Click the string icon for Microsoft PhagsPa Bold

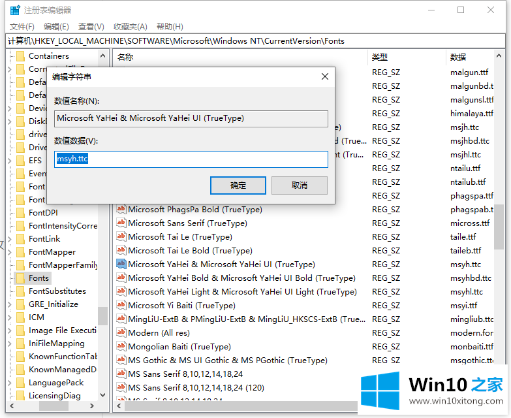[121, 209]
